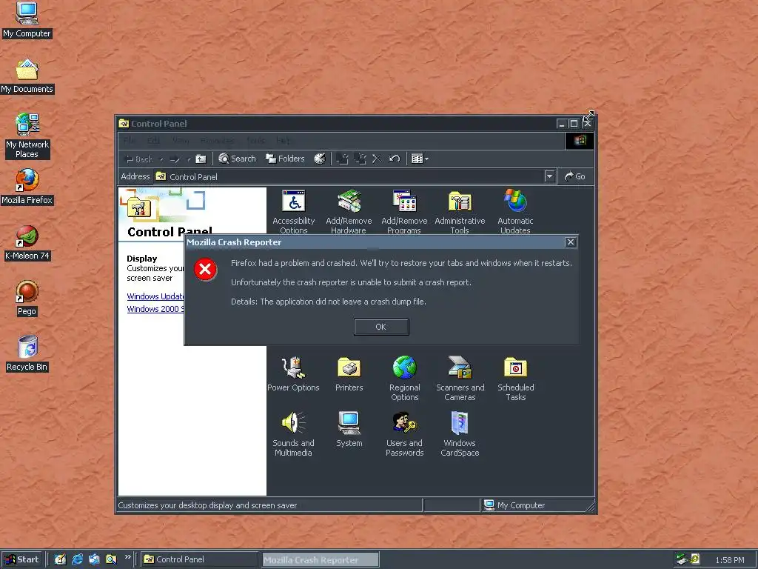The height and width of the screenshot is (569, 758).
Task: Expand the Address bar dropdown arrow
Action: pos(549,176)
